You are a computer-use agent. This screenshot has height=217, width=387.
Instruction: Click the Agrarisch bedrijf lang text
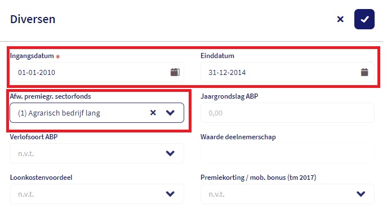tap(59, 113)
